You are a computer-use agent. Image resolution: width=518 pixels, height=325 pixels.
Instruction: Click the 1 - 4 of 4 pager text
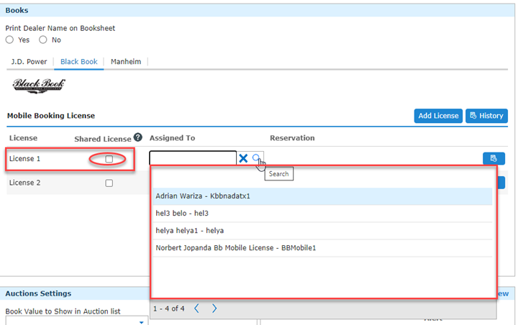coord(168,308)
